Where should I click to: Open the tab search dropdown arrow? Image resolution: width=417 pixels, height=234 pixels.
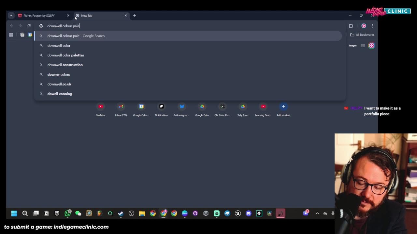[x=11, y=15]
